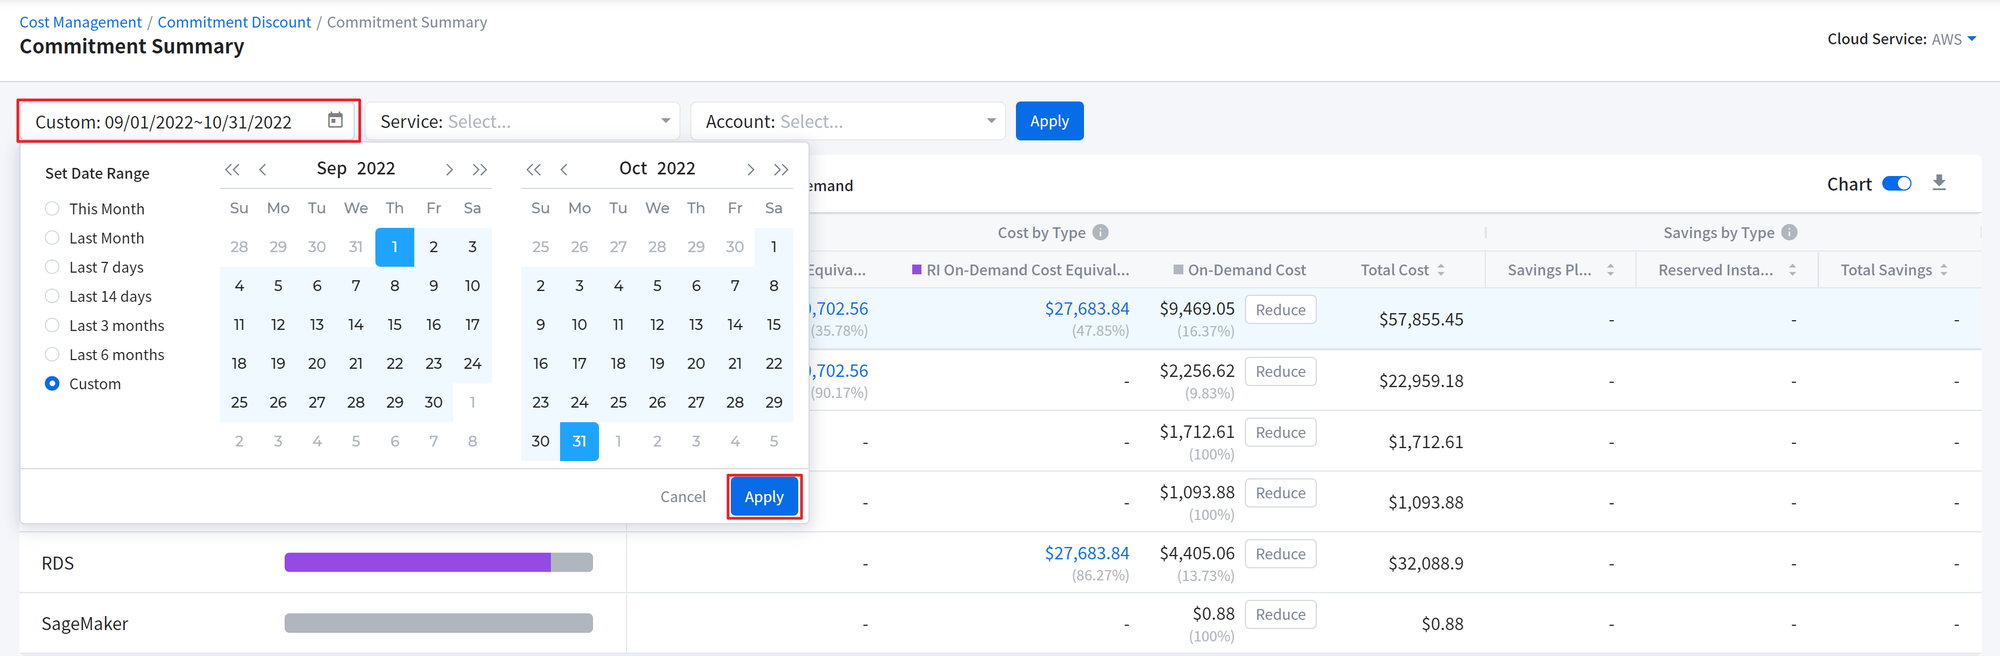Pick September 15 in the calendar
The image size is (2000, 656).
394,324
